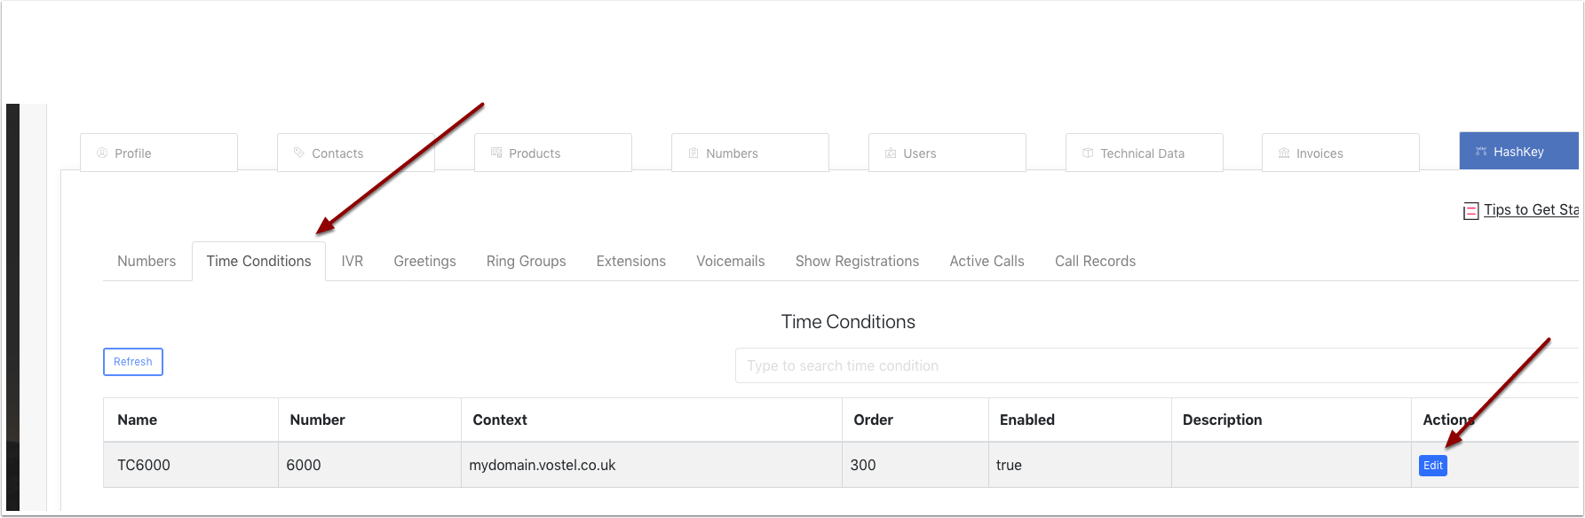The image size is (1585, 518).
Task: Click the Contacts tab tag icon
Action: [x=299, y=153]
